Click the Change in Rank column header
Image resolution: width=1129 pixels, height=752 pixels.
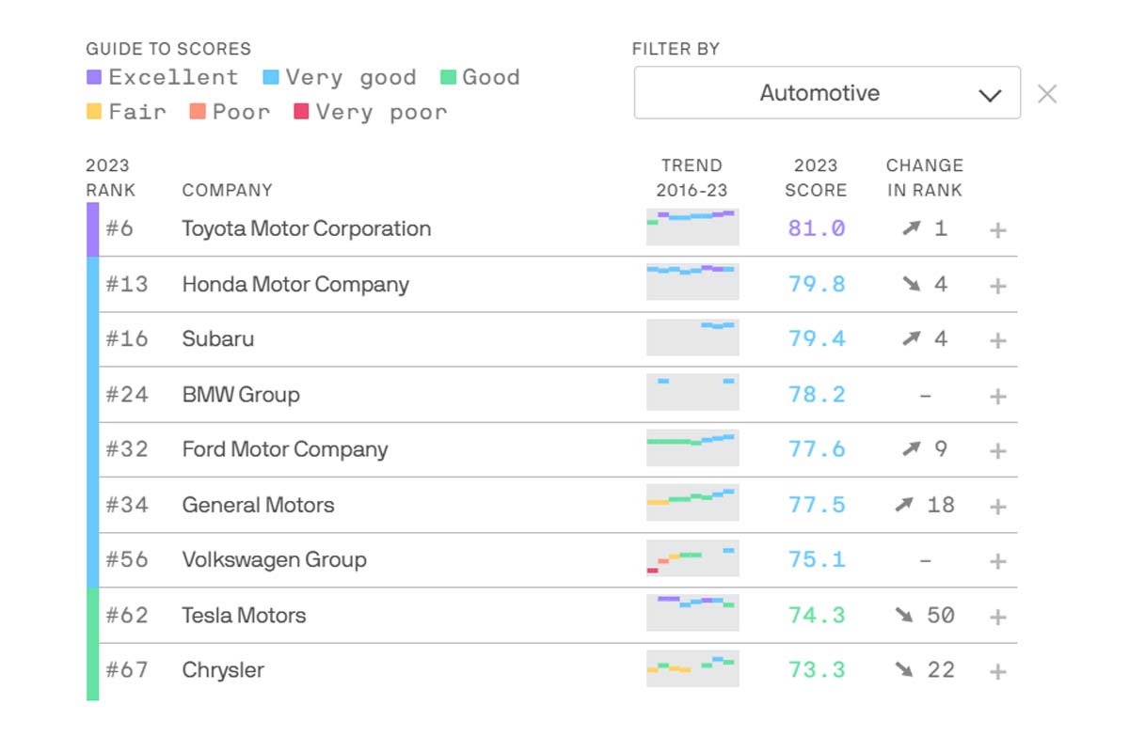click(x=924, y=178)
